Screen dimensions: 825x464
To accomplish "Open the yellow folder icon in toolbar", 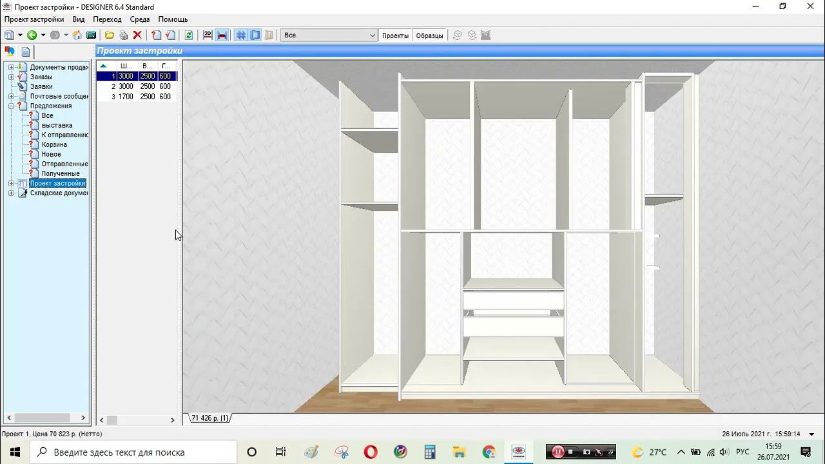I will (x=110, y=35).
